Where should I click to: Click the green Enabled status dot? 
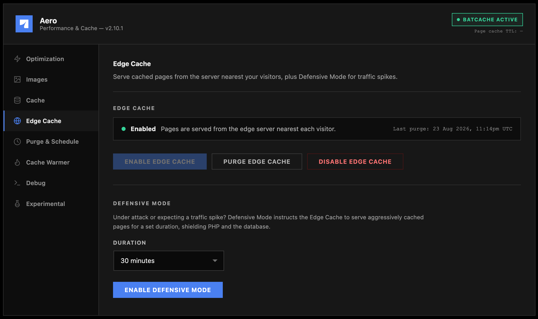coord(124,129)
